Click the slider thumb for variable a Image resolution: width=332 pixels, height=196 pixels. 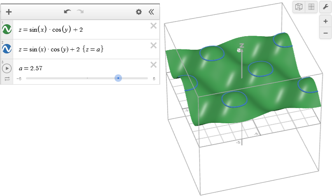coord(118,78)
